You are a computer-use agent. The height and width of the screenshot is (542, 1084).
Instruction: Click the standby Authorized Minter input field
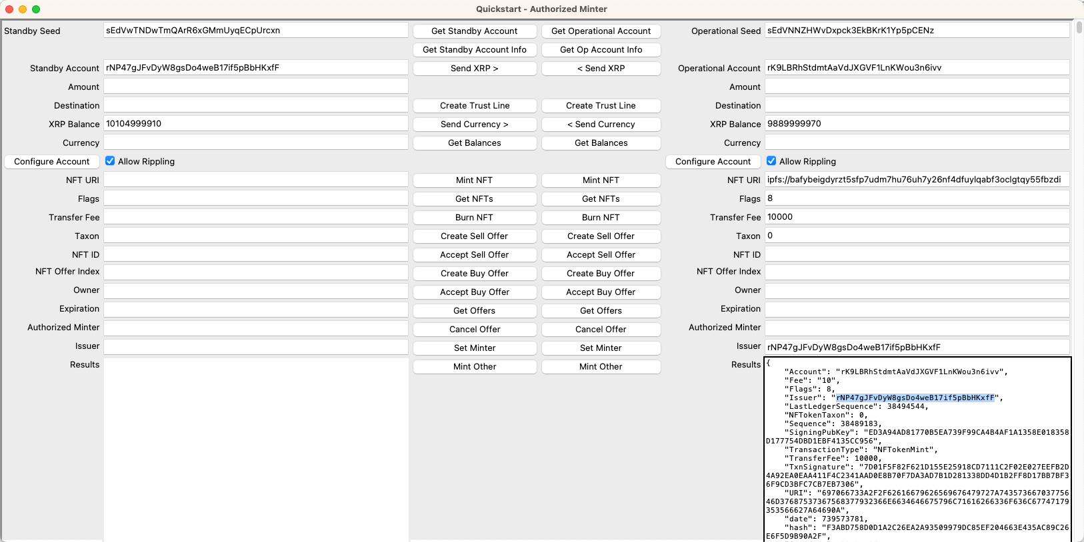tap(255, 328)
